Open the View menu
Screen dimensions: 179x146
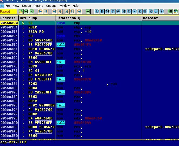click(16, 6)
